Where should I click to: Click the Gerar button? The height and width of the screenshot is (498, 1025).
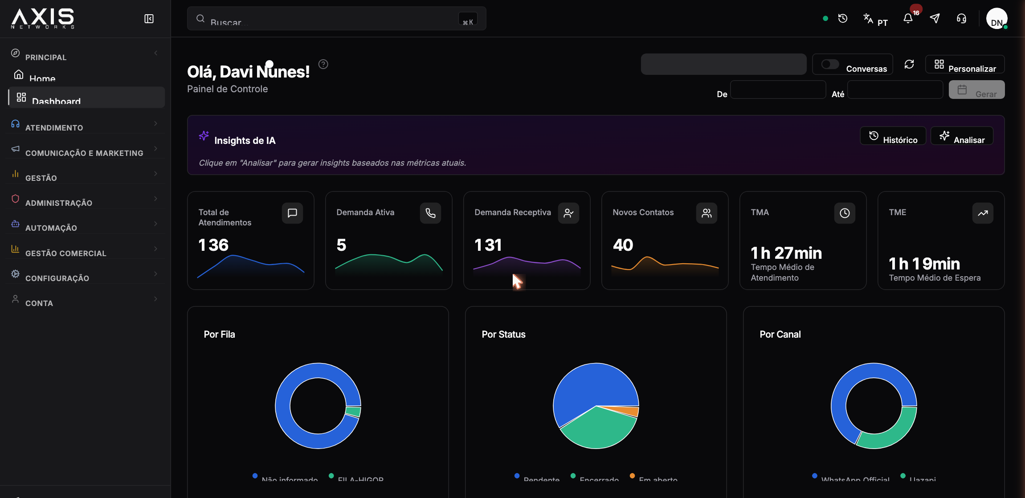click(976, 90)
